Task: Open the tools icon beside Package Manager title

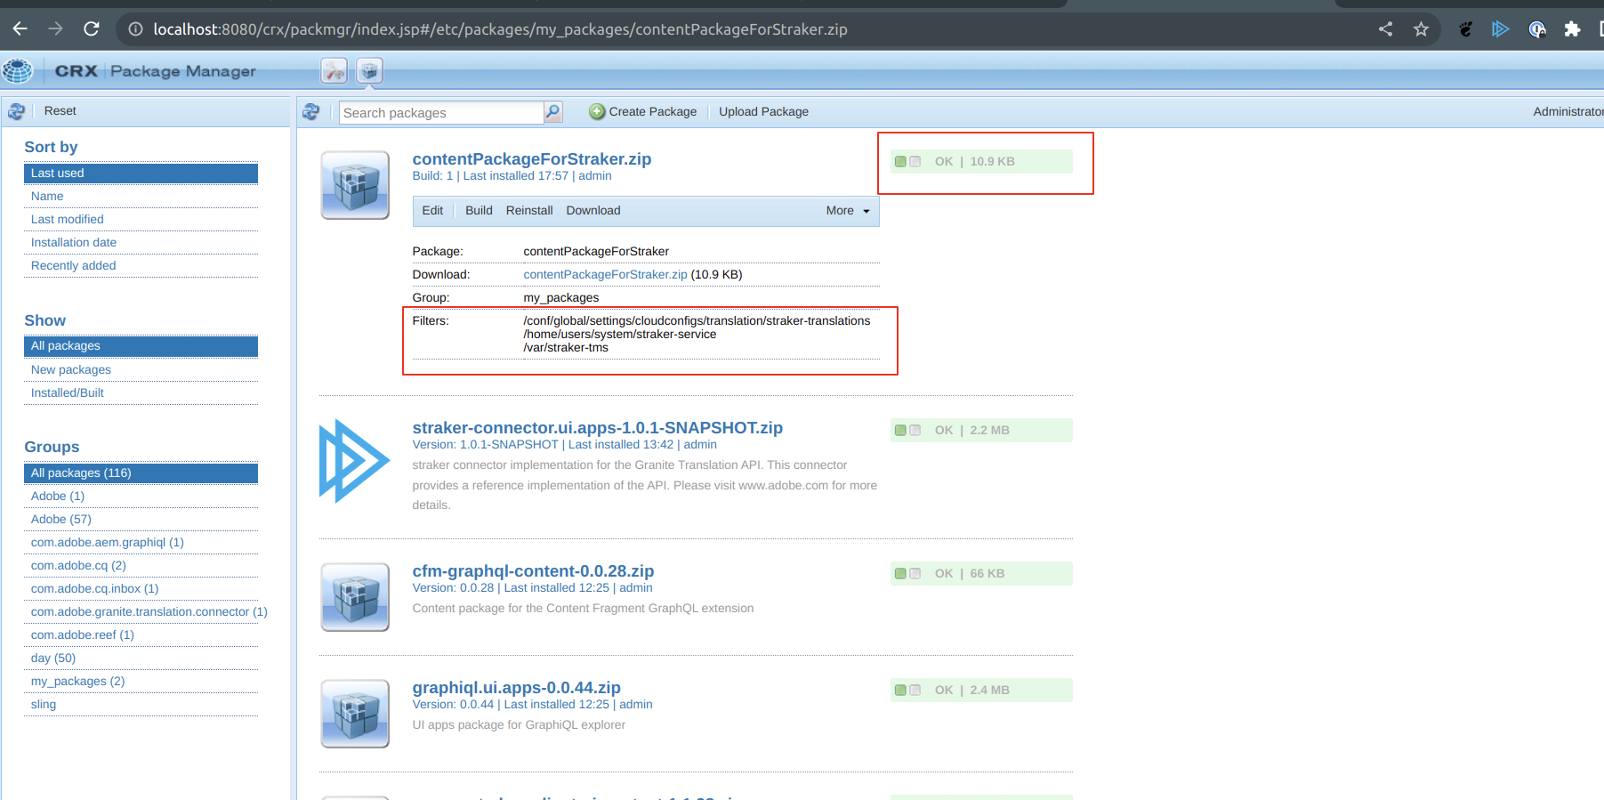Action: (x=335, y=70)
